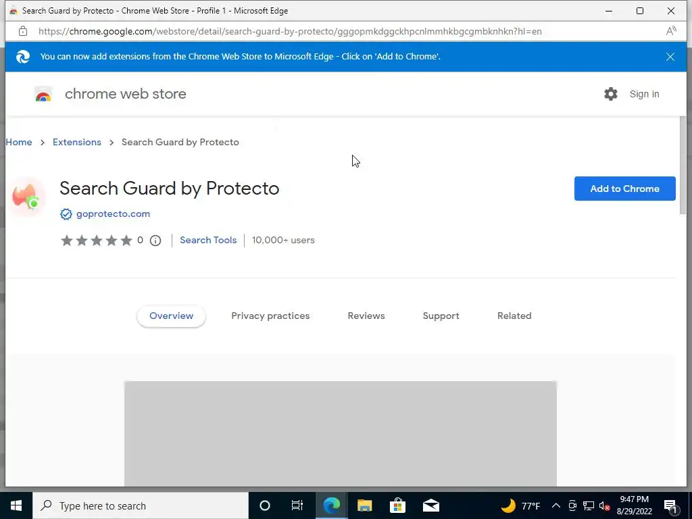692x519 pixels.
Task: Open Microsoft Store from the taskbar
Action: coord(397,505)
